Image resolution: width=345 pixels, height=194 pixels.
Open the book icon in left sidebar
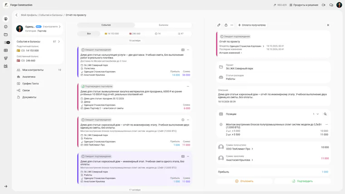point(6,66)
